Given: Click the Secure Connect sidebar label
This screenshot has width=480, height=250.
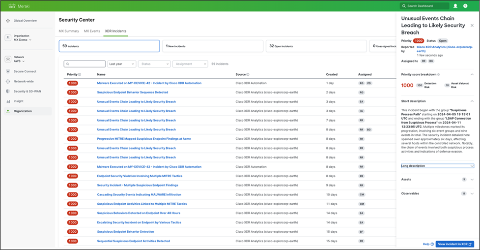Looking at the screenshot, I should click(25, 71).
